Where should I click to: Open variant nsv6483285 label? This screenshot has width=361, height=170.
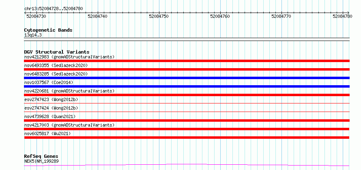[56, 74]
